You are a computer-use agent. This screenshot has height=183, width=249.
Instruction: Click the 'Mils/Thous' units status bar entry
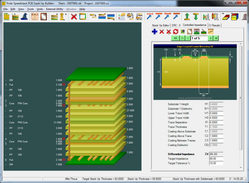point(71,179)
